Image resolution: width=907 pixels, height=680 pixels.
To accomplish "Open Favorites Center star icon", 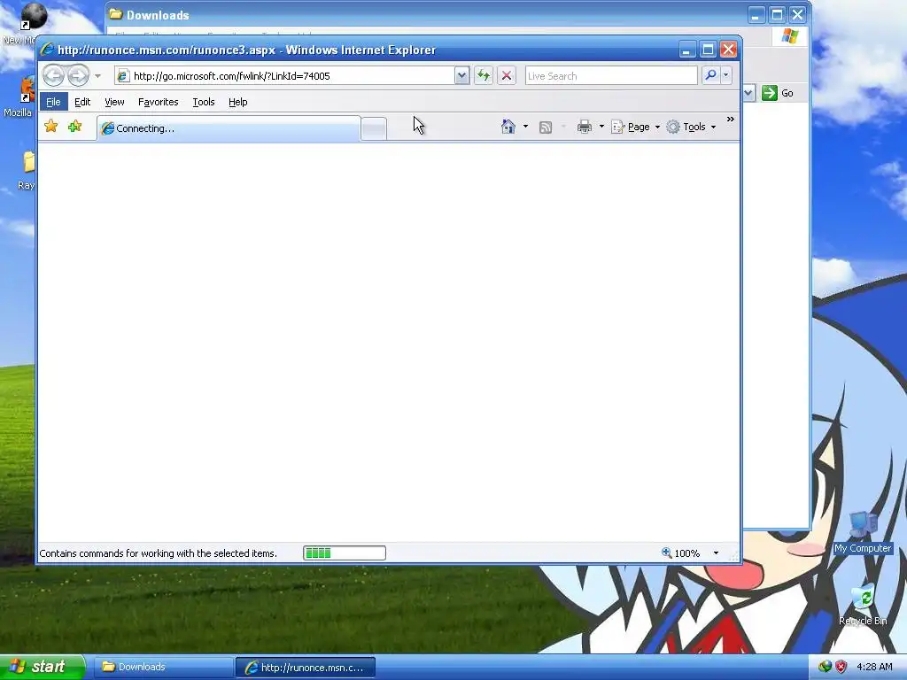I will (50, 126).
